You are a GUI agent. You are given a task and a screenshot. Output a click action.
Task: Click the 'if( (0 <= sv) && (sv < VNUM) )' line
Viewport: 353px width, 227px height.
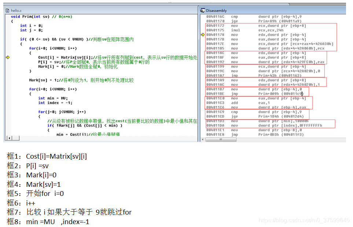pyautogui.click(x=77, y=39)
